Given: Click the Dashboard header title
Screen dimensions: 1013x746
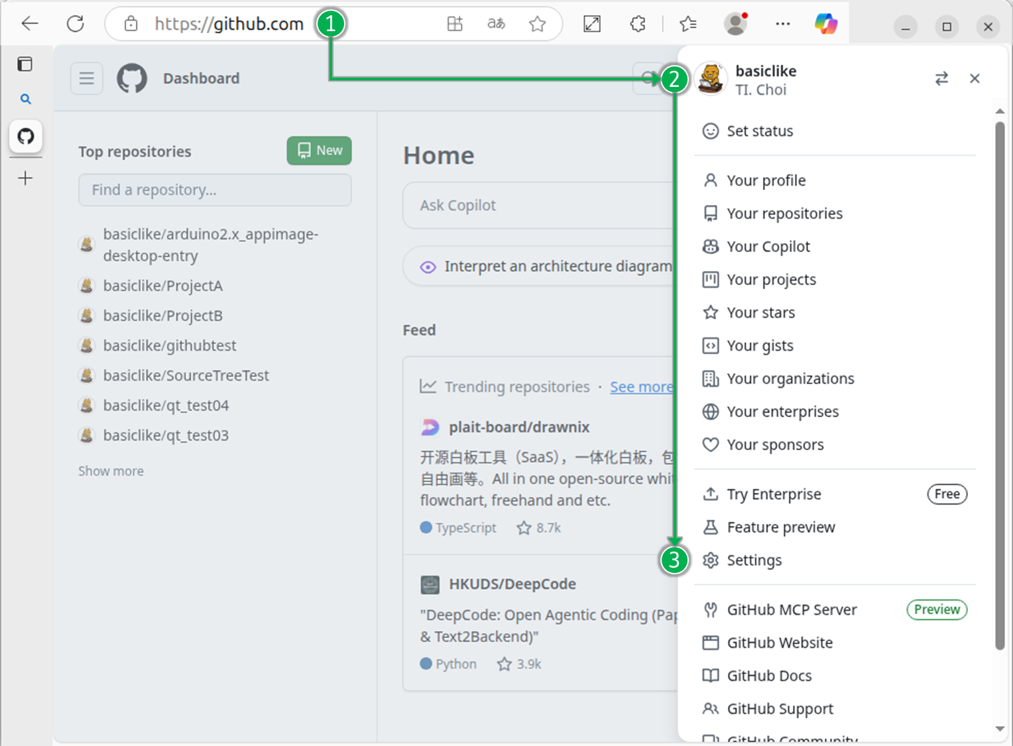Looking at the screenshot, I should (x=202, y=78).
